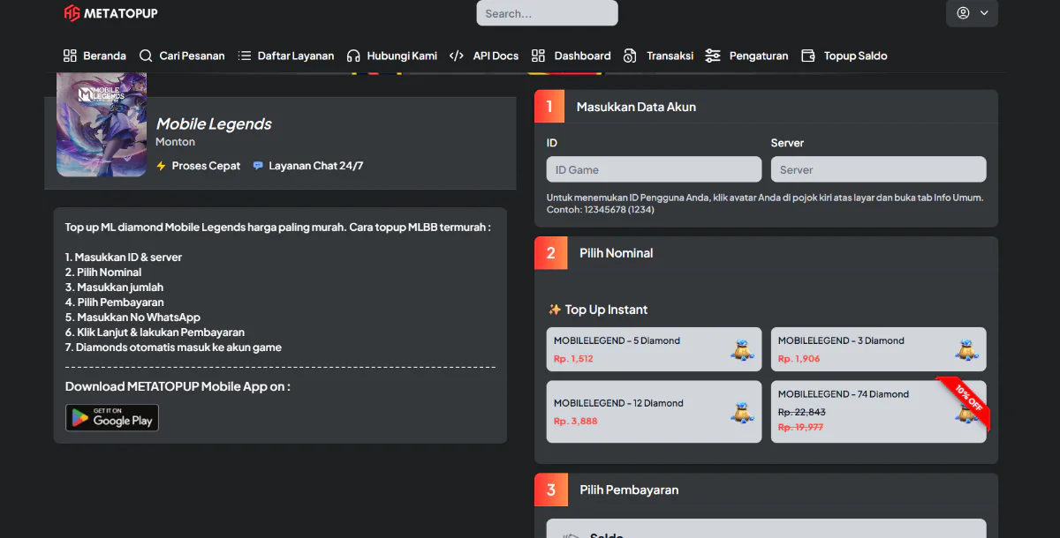The width and height of the screenshot is (1060, 538).
Task: Open API Docs menu item
Action: (x=484, y=56)
